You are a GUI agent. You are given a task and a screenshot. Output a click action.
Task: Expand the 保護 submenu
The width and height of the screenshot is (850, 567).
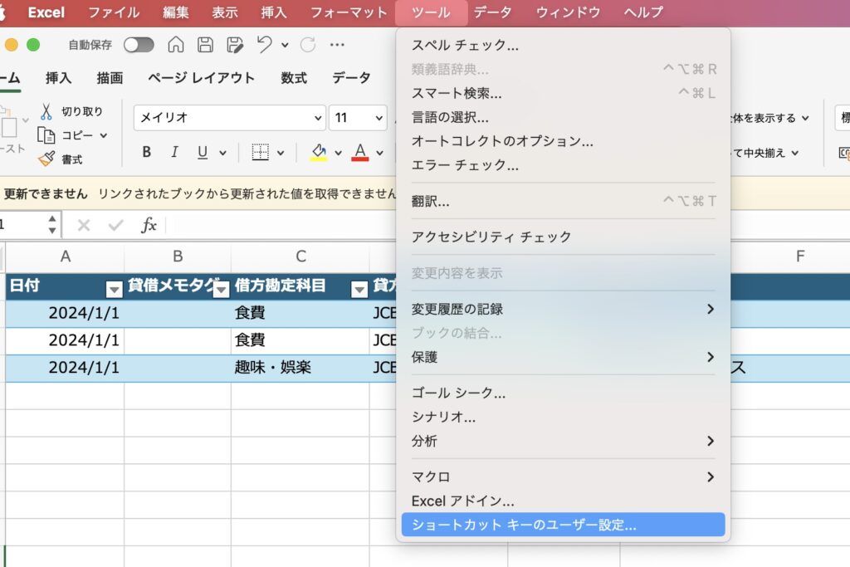point(564,357)
